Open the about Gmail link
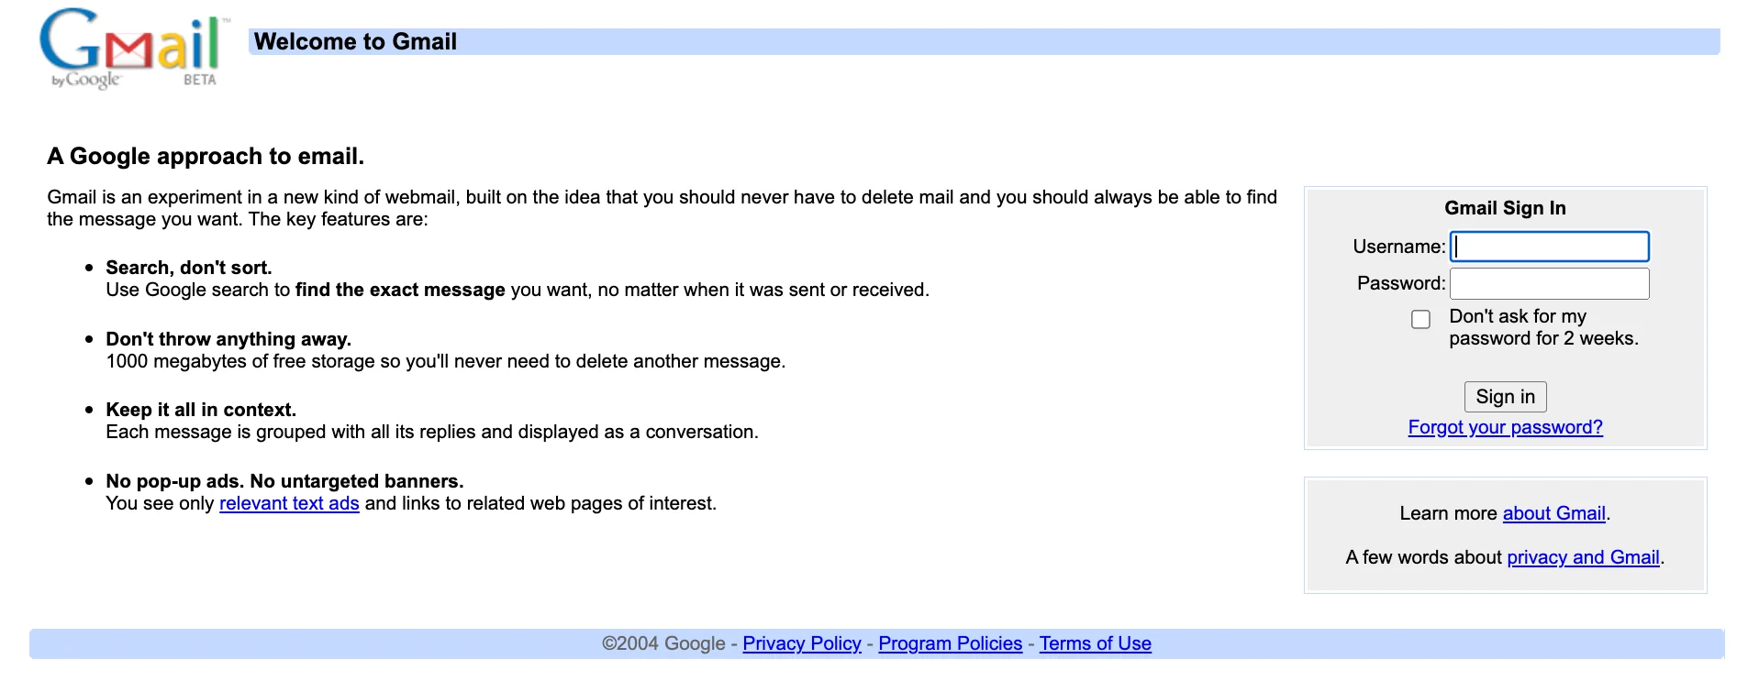Viewport: 1759px width, 681px height. pyautogui.click(x=1553, y=513)
